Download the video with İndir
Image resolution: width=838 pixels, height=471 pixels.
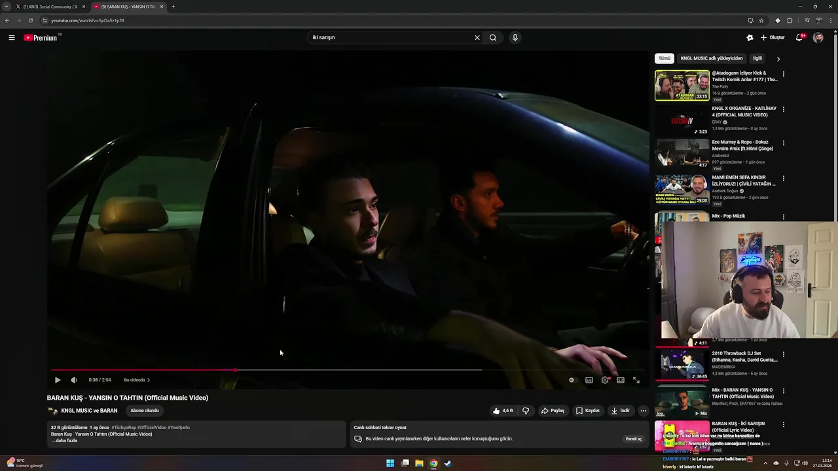coord(621,411)
